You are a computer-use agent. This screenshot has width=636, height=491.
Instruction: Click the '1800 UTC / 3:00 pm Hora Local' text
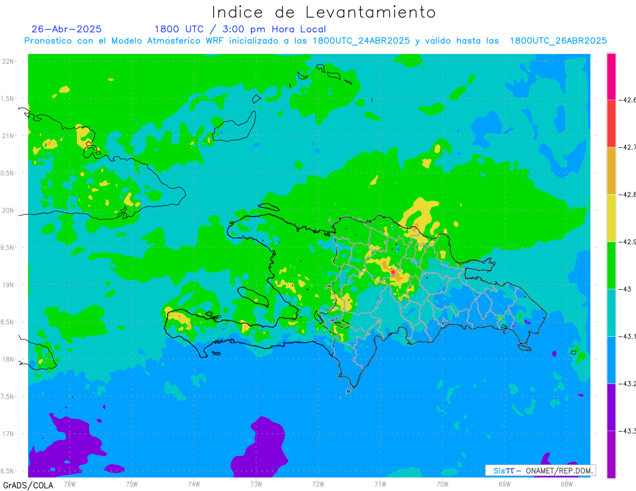(240, 30)
